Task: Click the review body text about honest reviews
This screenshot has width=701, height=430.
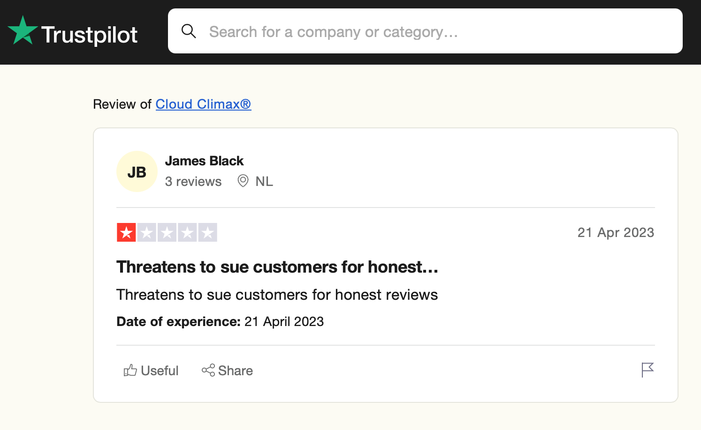Action: click(277, 295)
